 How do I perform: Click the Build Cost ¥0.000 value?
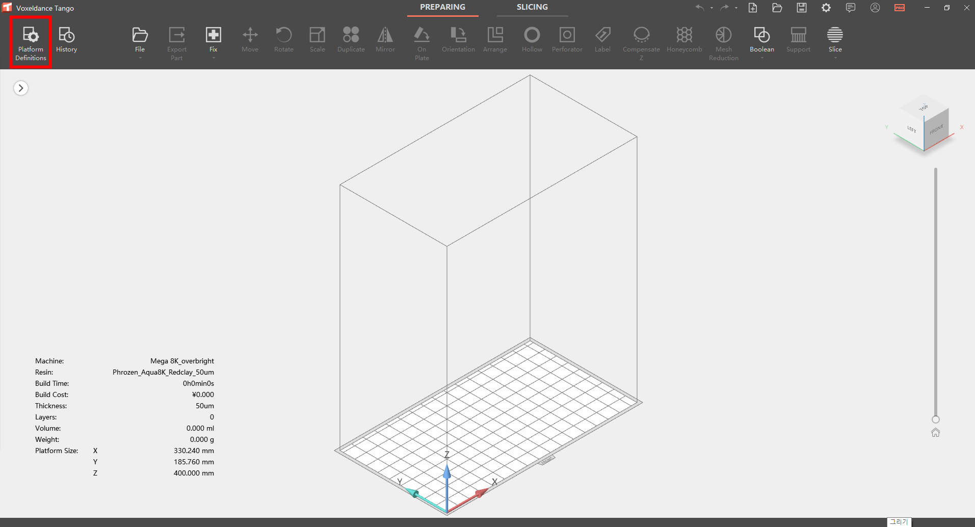[203, 394]
